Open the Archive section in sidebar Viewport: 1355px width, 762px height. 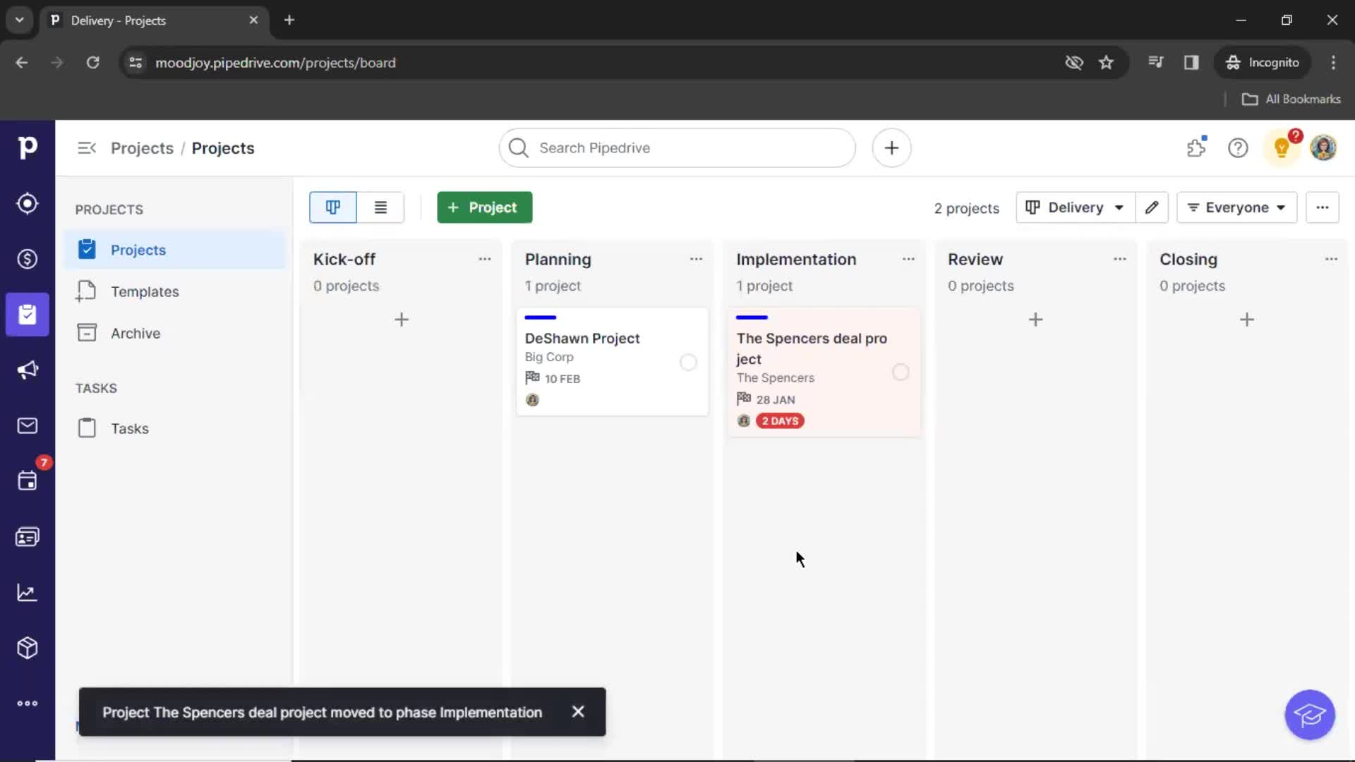pos(135,332)
